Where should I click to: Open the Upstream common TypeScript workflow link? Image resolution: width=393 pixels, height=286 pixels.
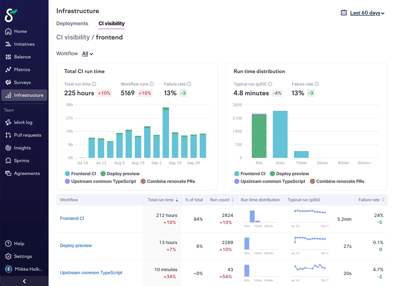pyautogui.click(x=91, y=273)
